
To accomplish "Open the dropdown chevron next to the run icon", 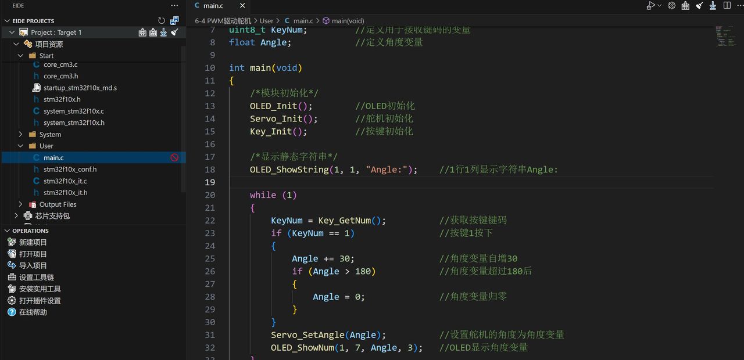I will (659, 6).
